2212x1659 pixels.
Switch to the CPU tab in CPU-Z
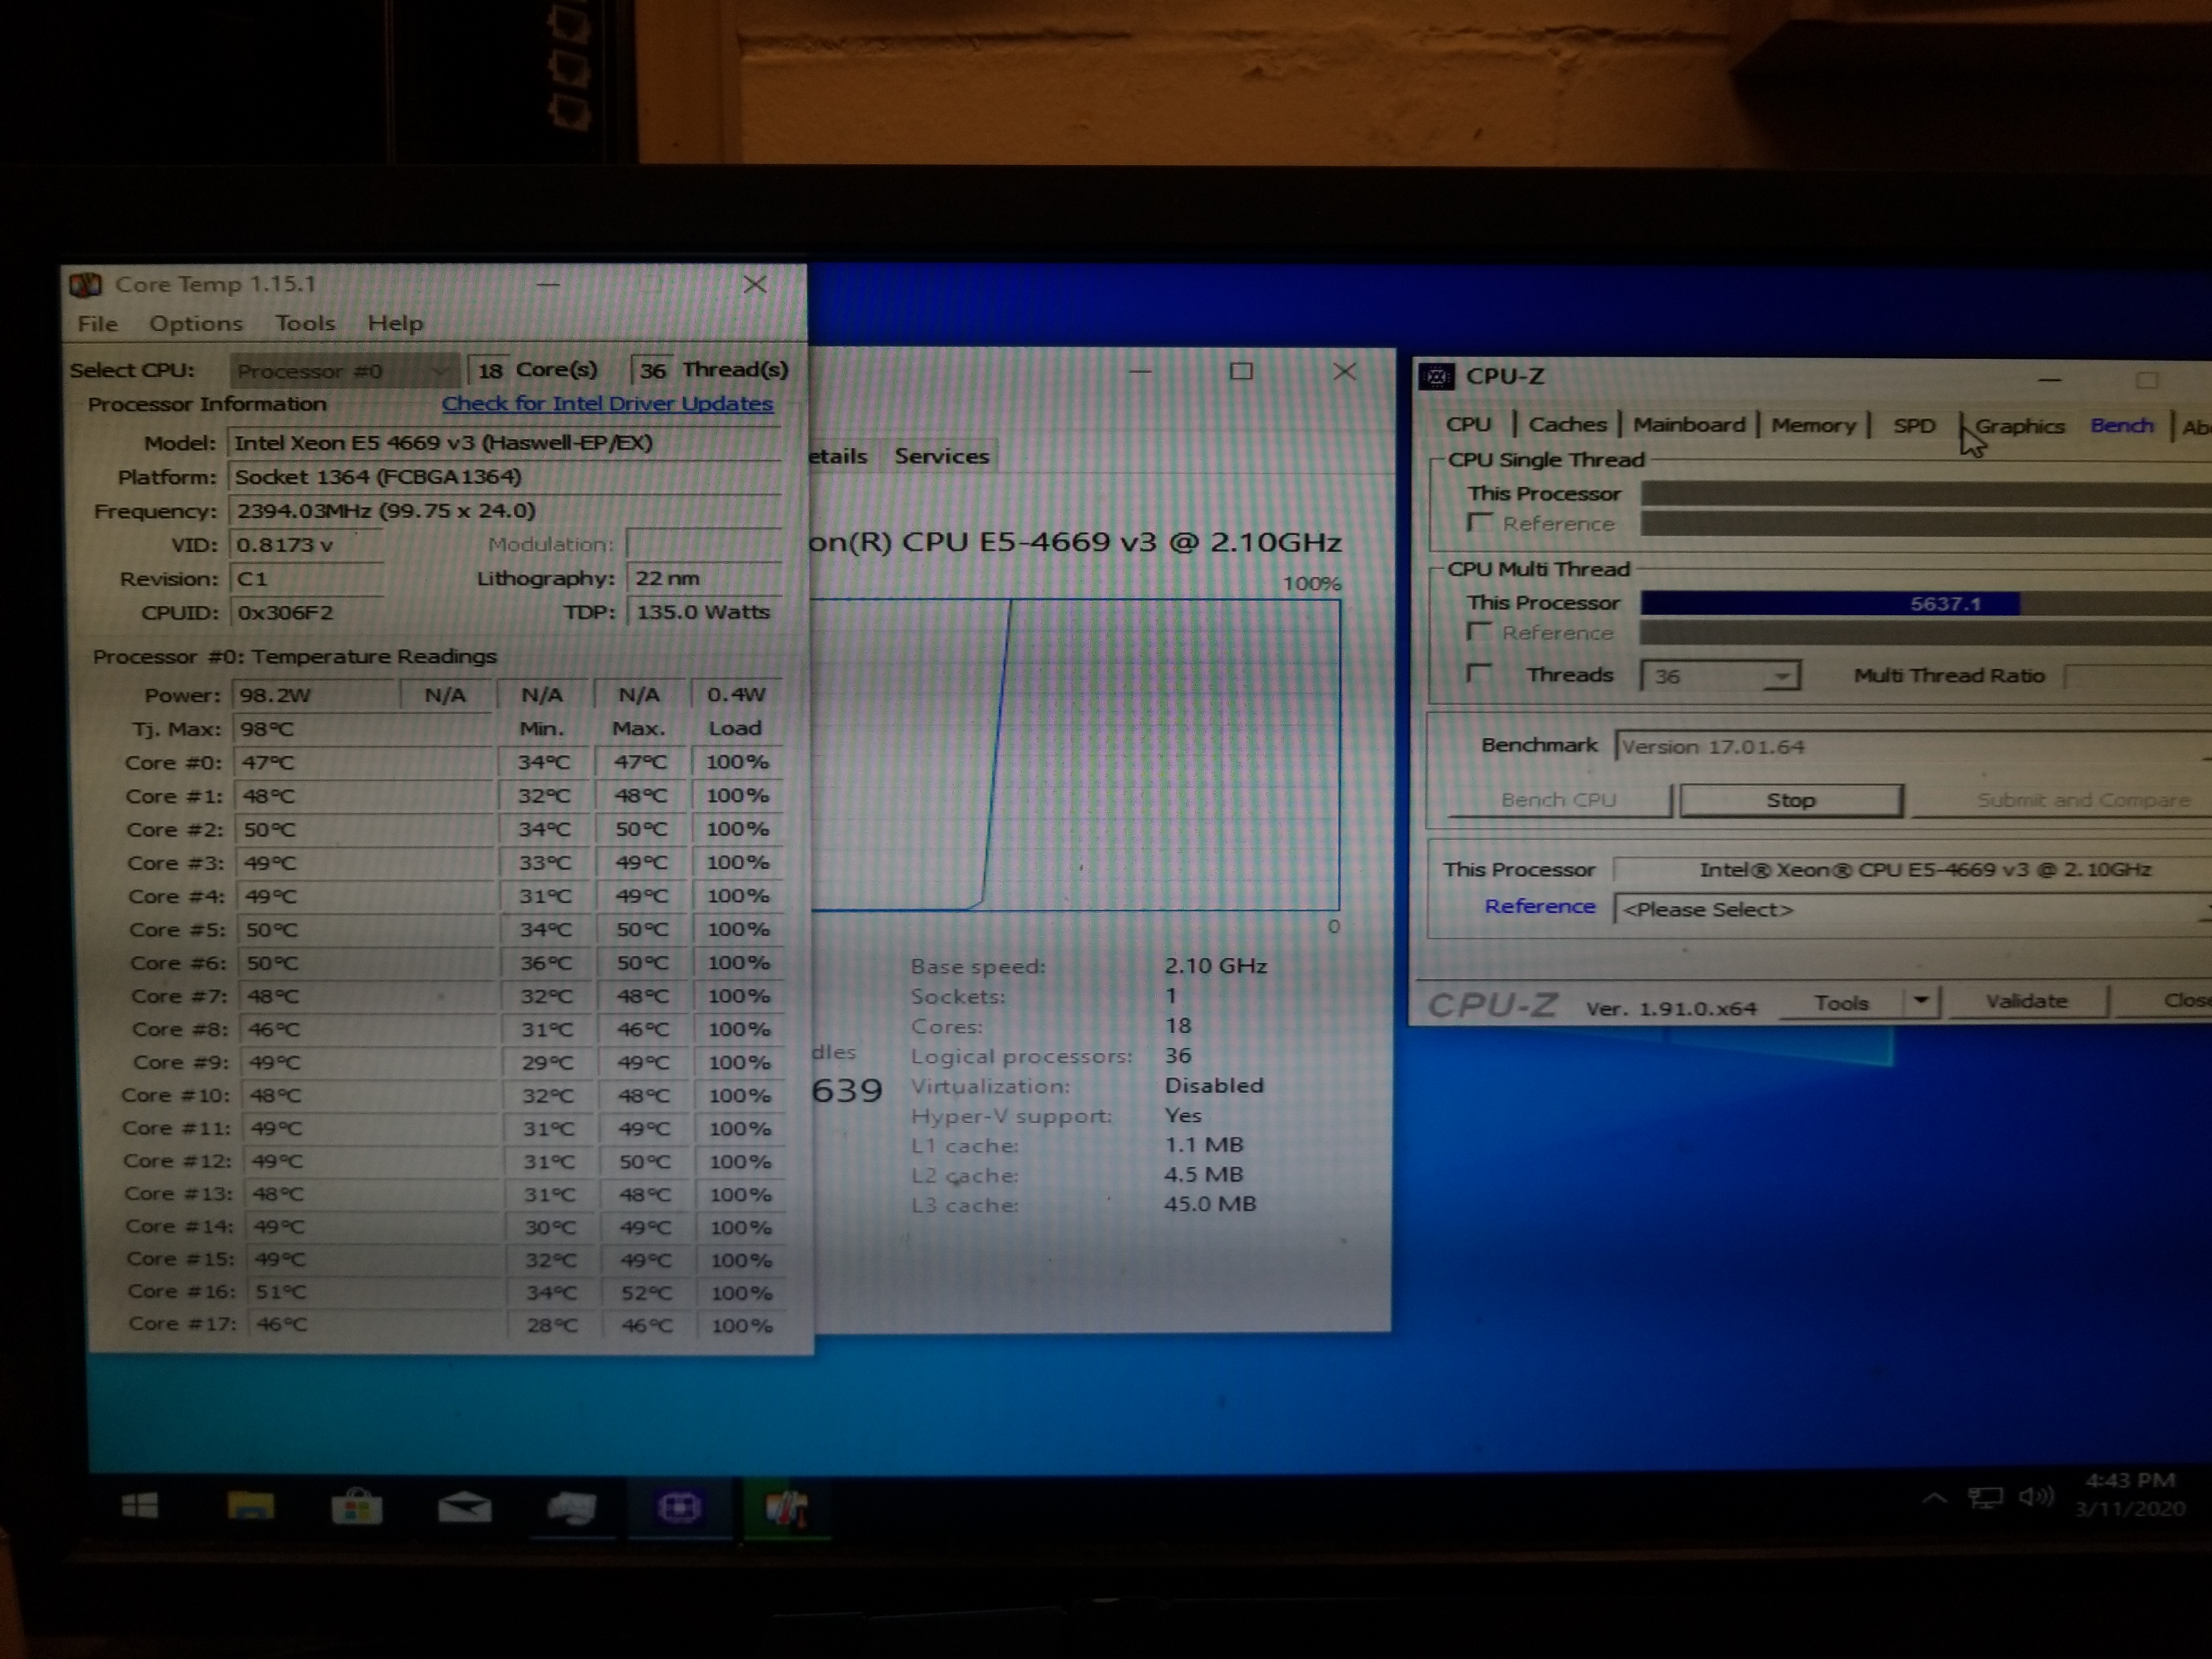pos(1468,425)
